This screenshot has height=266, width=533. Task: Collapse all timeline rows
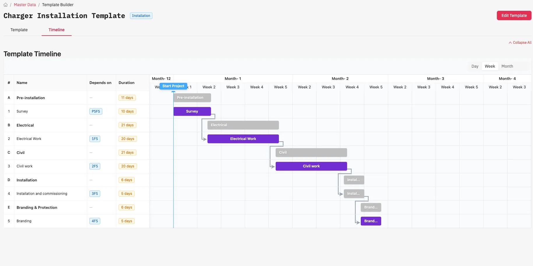pos(520,43)
